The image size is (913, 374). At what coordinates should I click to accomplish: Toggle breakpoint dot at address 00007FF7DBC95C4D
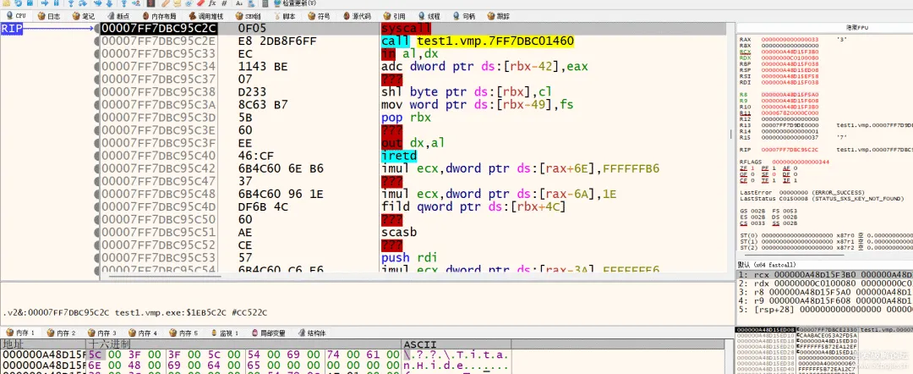point(96,206)
